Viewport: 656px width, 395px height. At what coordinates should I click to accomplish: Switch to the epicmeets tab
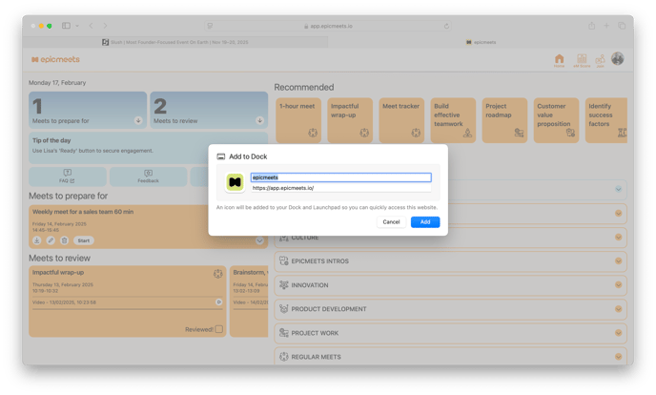tap(481, 42)
